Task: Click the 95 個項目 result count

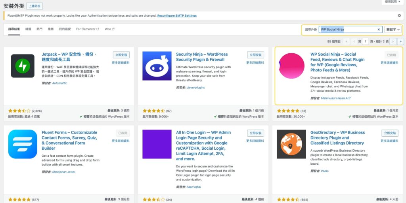Action: [334, 41]
